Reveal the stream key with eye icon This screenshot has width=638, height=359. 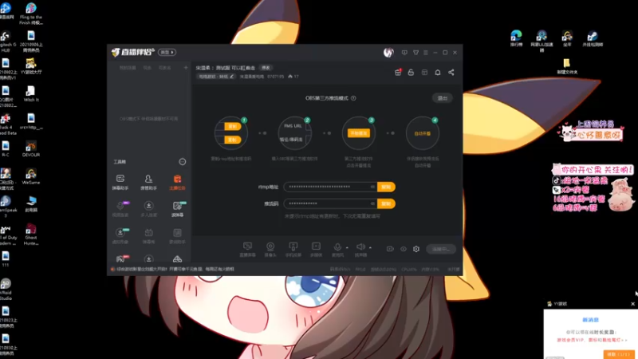tap(372, 203)
